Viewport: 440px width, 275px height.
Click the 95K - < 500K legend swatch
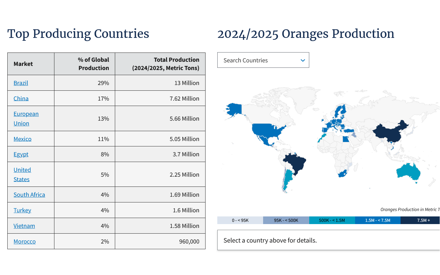point(286,220)
